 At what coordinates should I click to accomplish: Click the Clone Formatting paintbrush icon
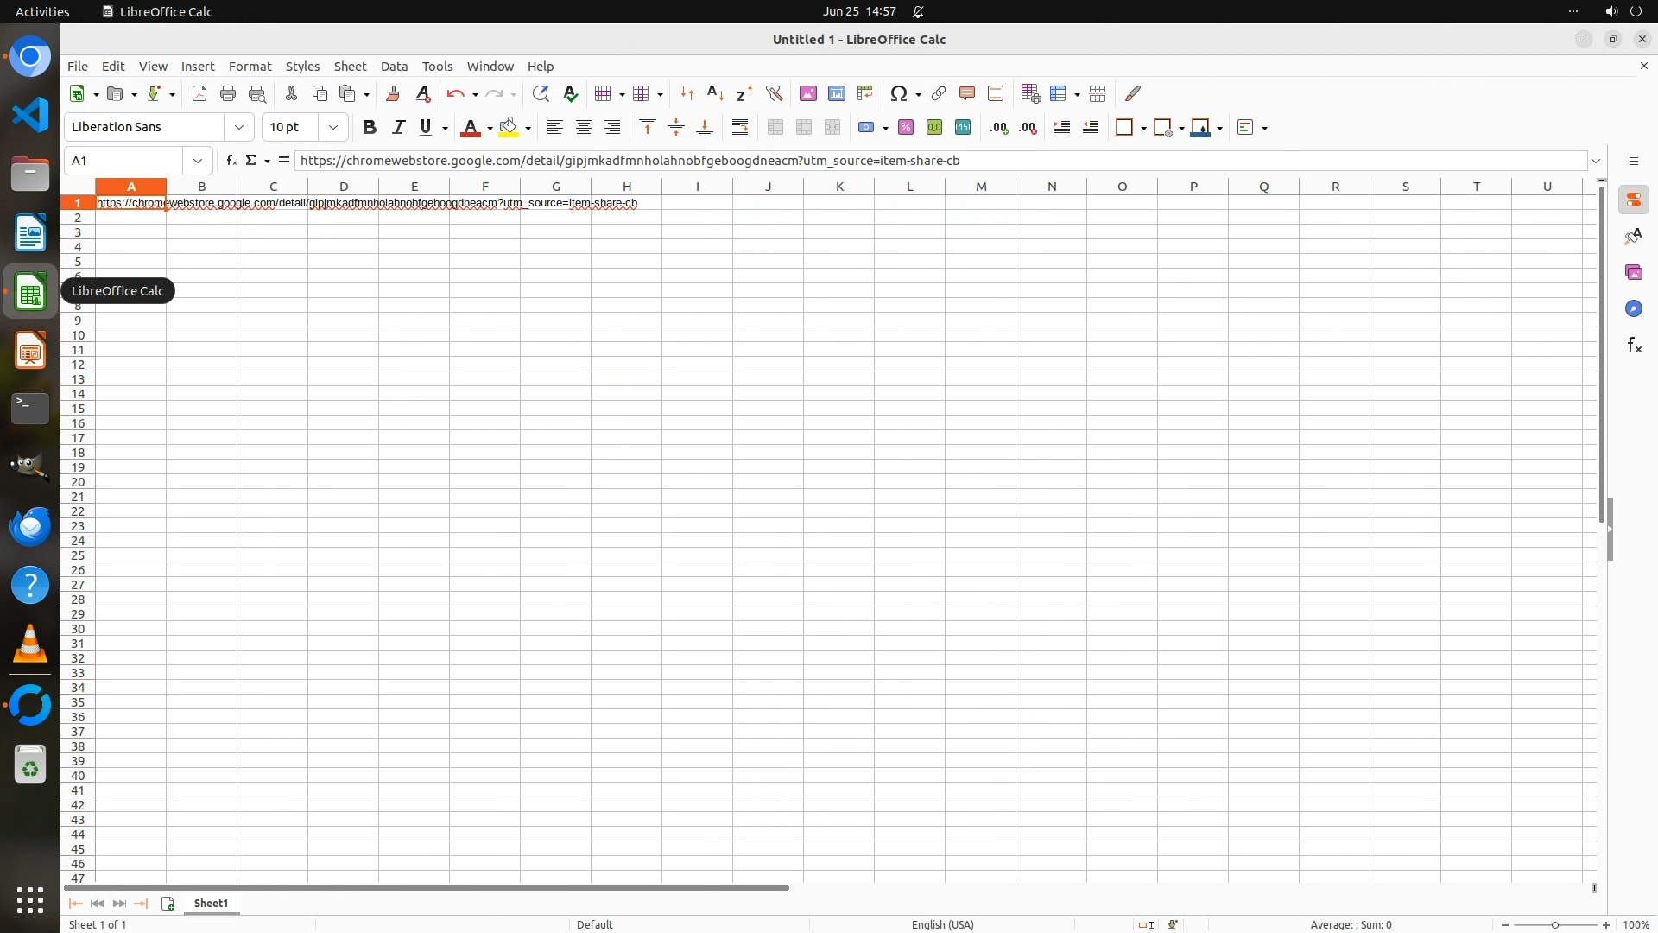coord(393,93)
